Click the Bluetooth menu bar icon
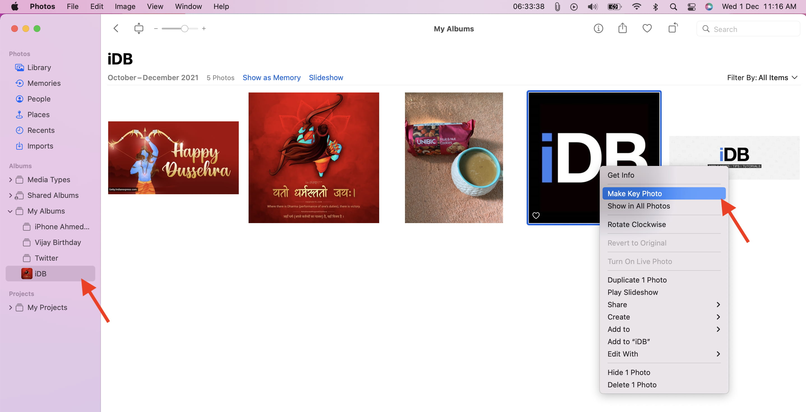Image resolution: width=806 pixels, height=412 pixels. click(655, 6)
